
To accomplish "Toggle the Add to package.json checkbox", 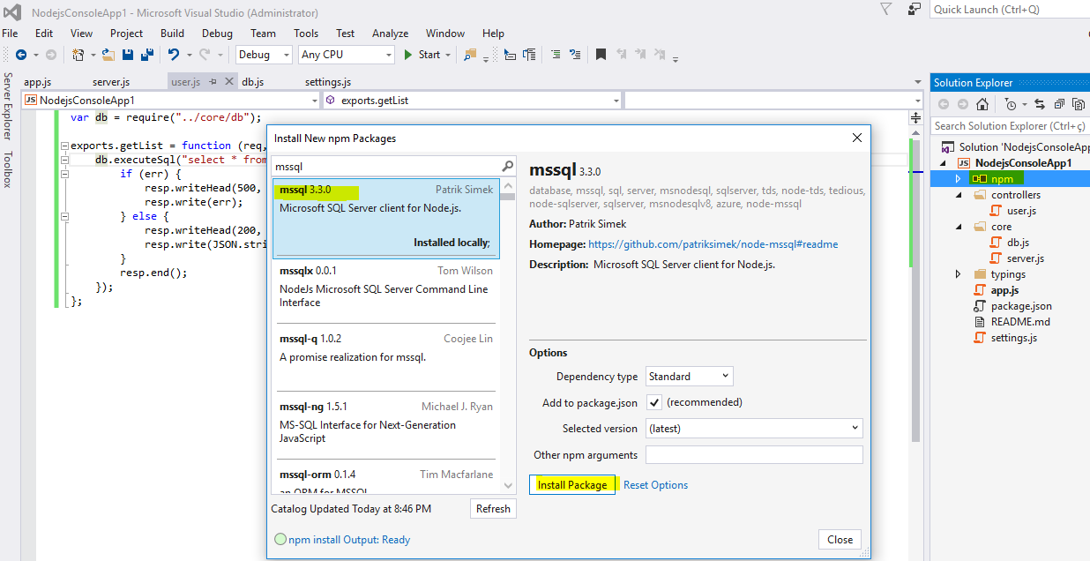I will click(654, 402).
